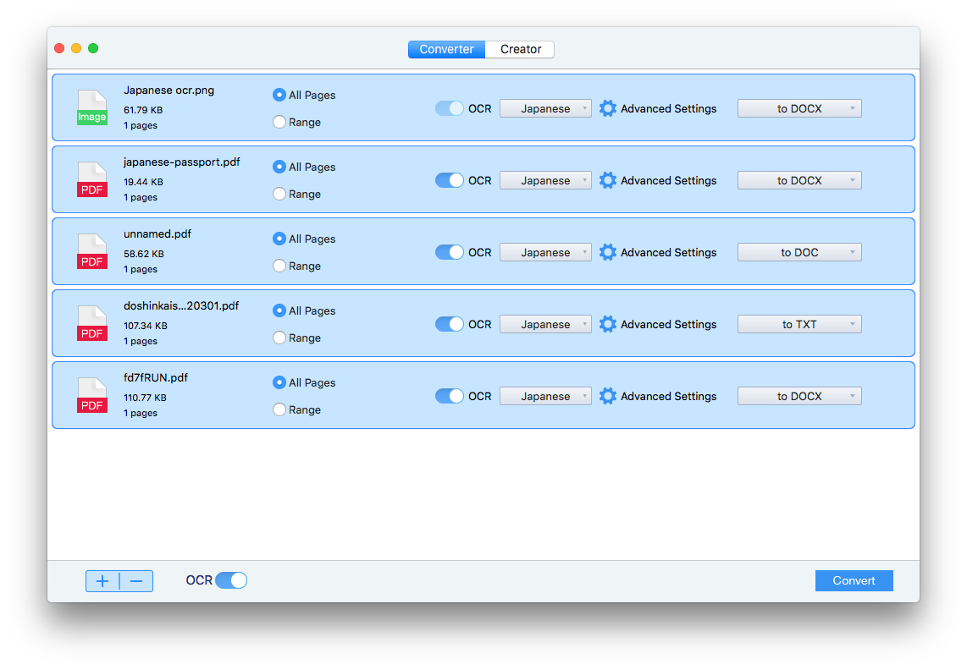Image resolution: width=967 pixels, height=670 pixels.
Task: Click the 58.62 KB file size
Action: (144, 254)
